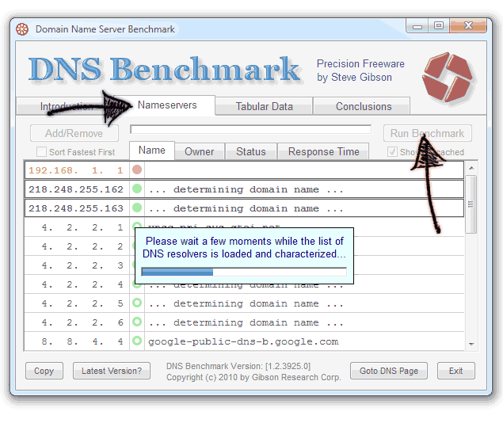
Task: Select the 4.2.2.6 address
Action: pyautogui.click(x=82, y=322)
